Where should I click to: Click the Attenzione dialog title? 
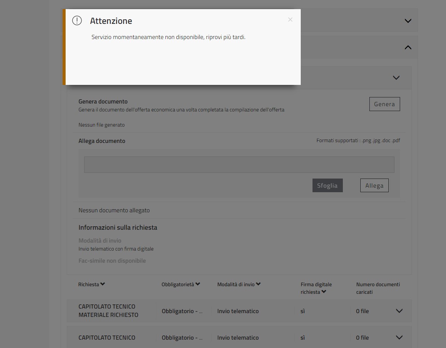point(111,21)
